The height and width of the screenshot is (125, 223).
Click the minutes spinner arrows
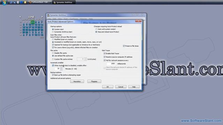pyautogui.click(x=61, y=69)
